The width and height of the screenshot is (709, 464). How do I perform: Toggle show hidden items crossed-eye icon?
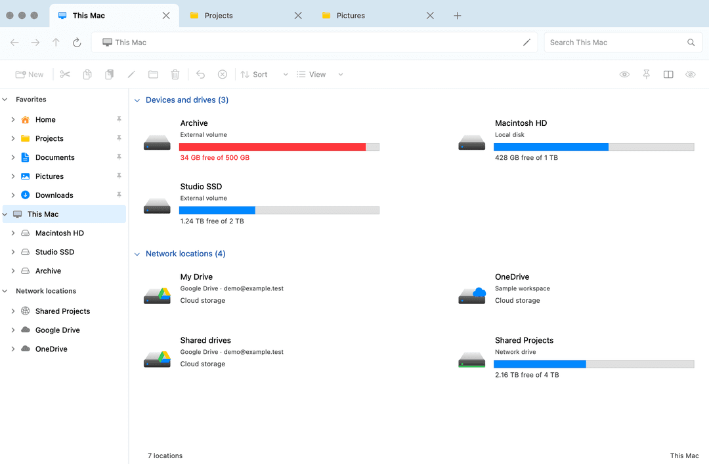[691, 75]
